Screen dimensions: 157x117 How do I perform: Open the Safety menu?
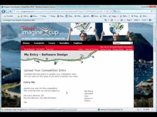137,20
